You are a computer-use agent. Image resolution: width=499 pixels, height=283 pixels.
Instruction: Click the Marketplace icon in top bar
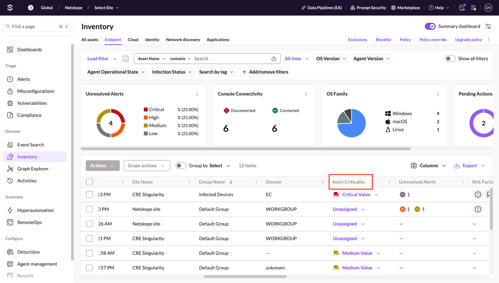point(393,8)
